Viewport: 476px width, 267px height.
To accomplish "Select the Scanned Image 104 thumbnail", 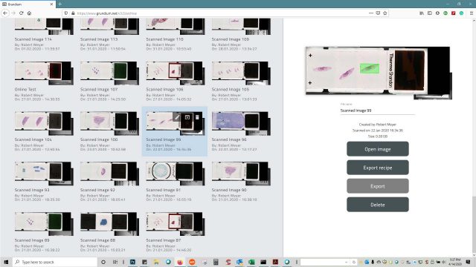I will point(44,123).
